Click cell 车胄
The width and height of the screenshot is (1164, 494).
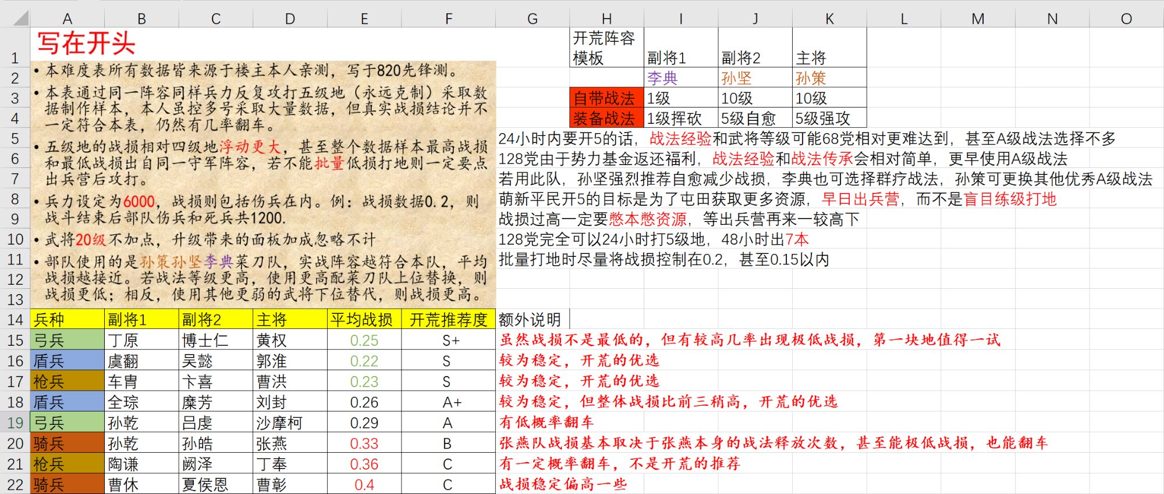(x=141, y=381)
